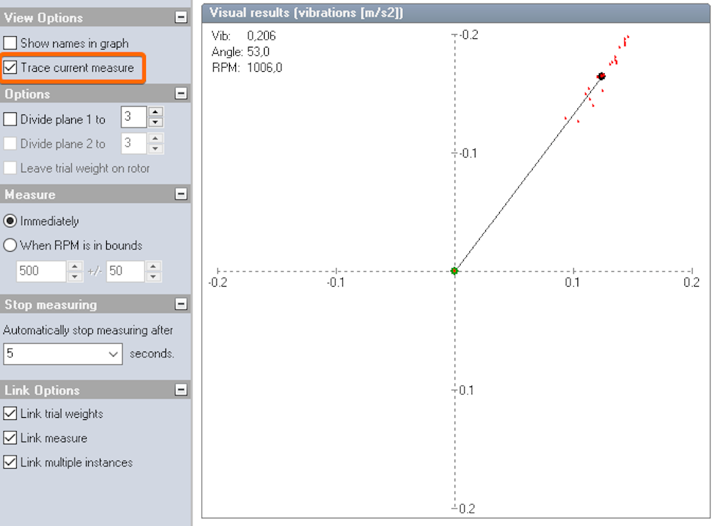Click the Stop measuring header label
The image size is (715, 526).
(x=50, y=304)
